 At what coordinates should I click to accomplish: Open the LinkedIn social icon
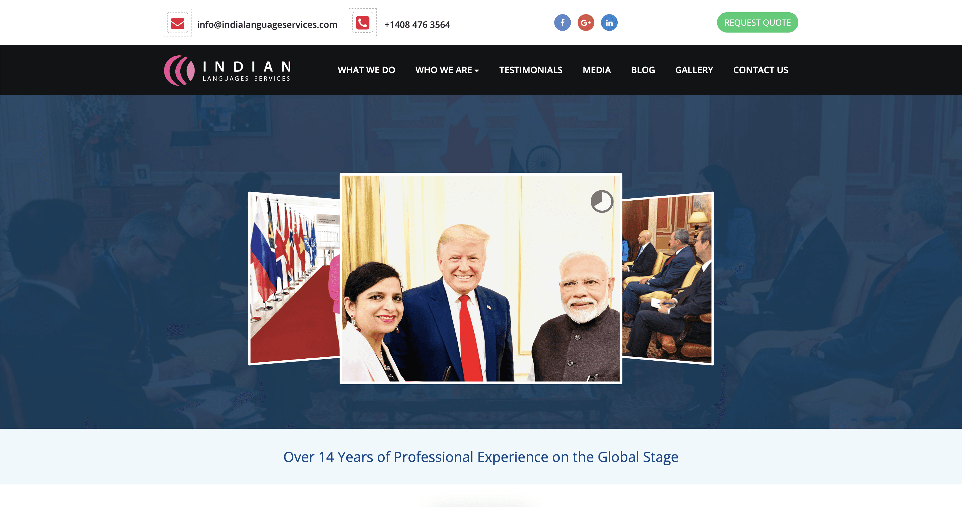click(x=609, y=23)
